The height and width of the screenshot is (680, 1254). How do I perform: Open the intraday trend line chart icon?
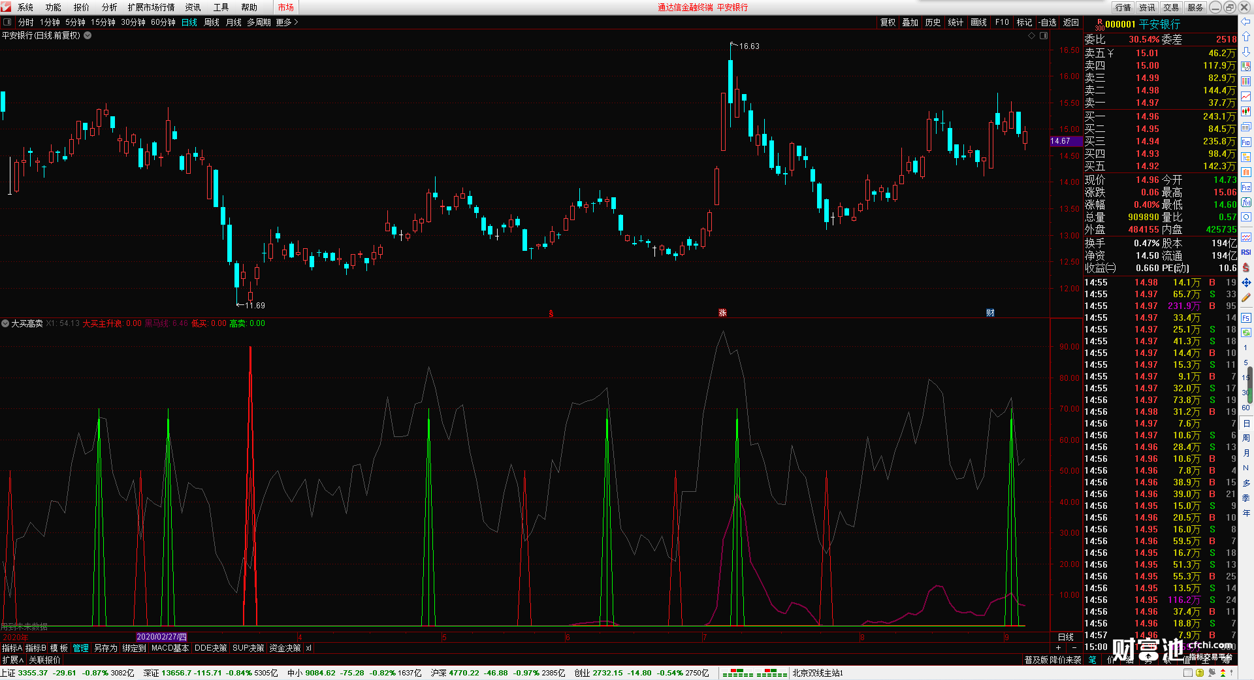(x=1246, y=97)
